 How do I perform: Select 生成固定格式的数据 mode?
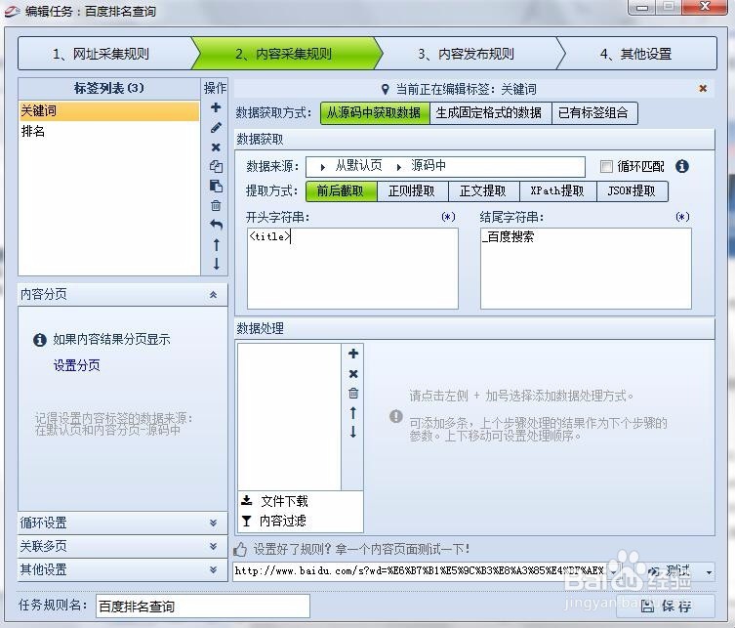pos(489,113)
